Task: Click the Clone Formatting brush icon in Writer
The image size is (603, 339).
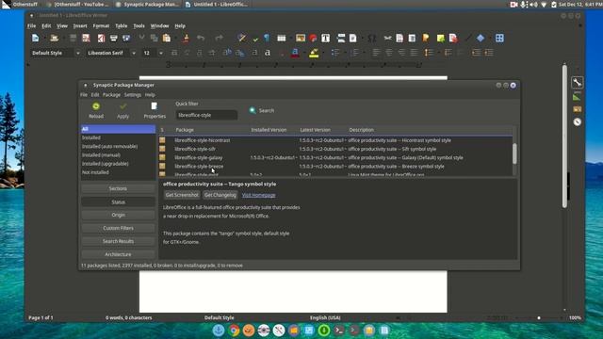Action: click(x=187, y=38)
